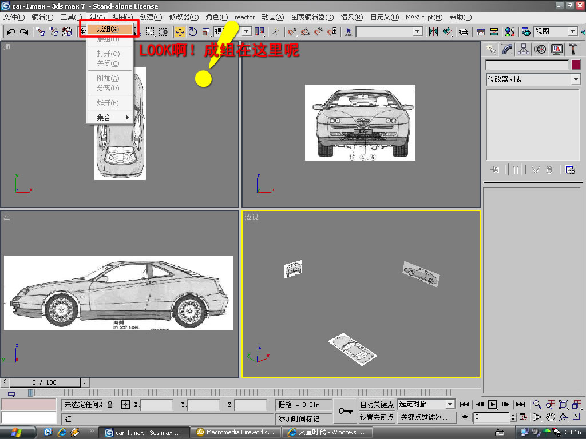
Task: Open the MAXScript(M) menu
Action: (424, 17)
